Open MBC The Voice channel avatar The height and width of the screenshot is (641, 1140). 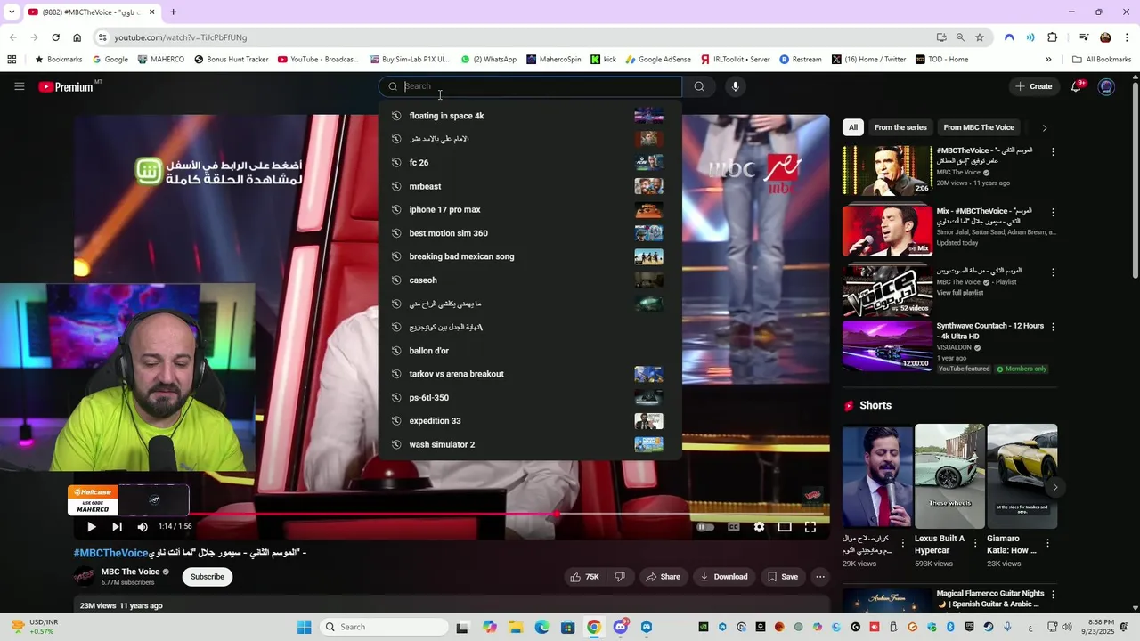click(85, 577)
